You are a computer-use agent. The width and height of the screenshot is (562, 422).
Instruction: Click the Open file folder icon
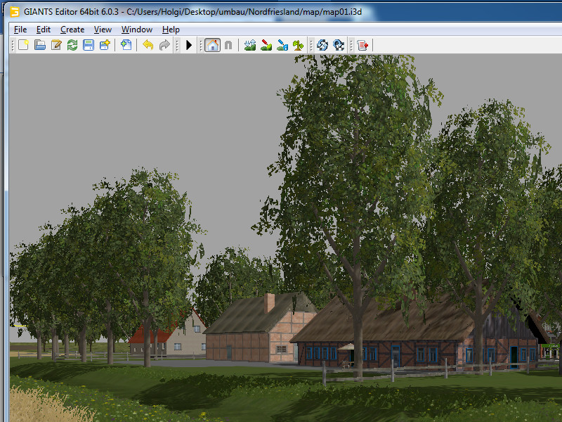[x=40, y=45]
